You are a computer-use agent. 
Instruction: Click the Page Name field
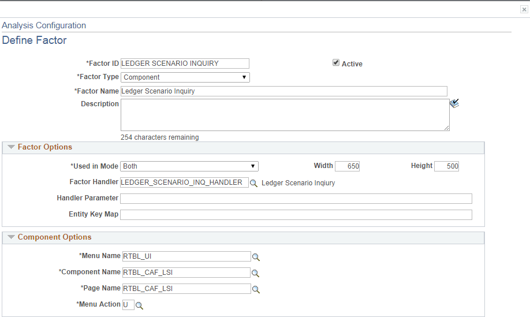[186, 289]
